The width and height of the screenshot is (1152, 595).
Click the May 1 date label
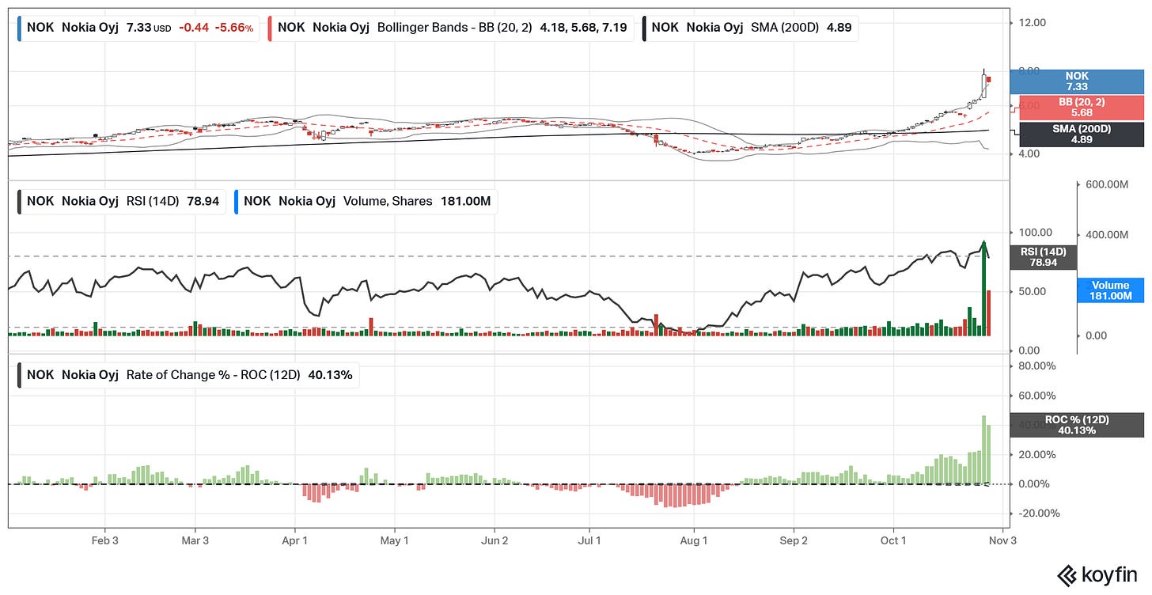click(x=394, y=540)
